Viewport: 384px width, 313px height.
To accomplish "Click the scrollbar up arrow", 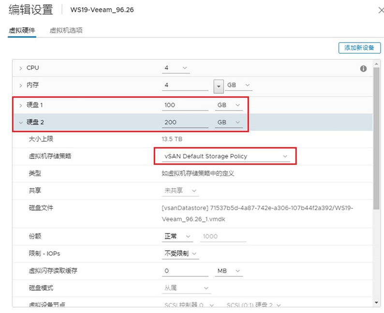I will (377, 63).
